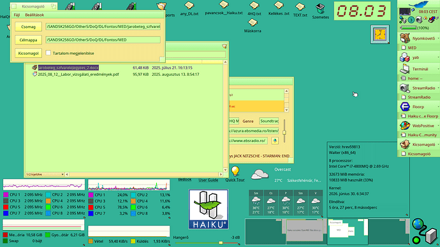Collapse the Kicsomagoló team arrow in Deskbar

pos(438,145)
